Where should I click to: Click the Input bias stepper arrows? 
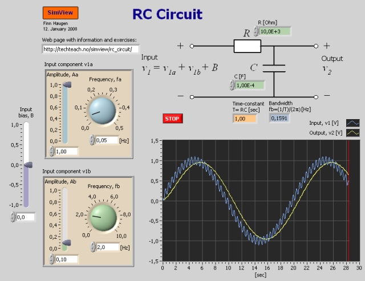coord(13,217)
